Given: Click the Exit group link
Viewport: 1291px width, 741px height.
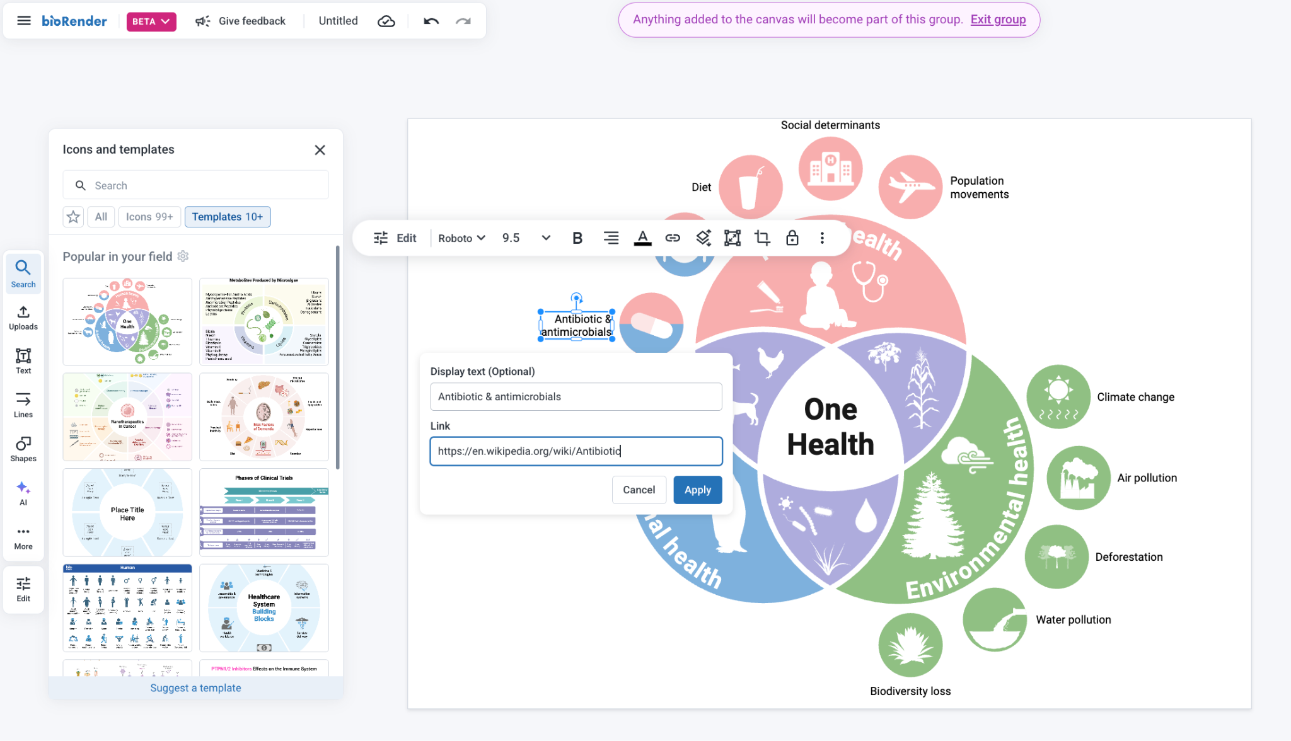Looking at the screenshot, I should coord(998,20).
